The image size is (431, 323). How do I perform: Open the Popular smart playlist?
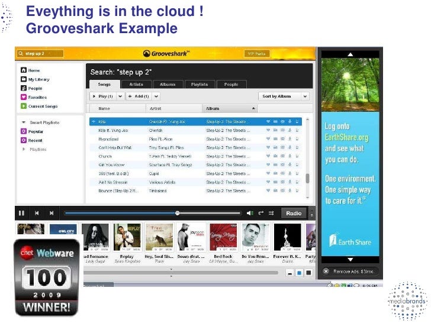click(32, 131)
